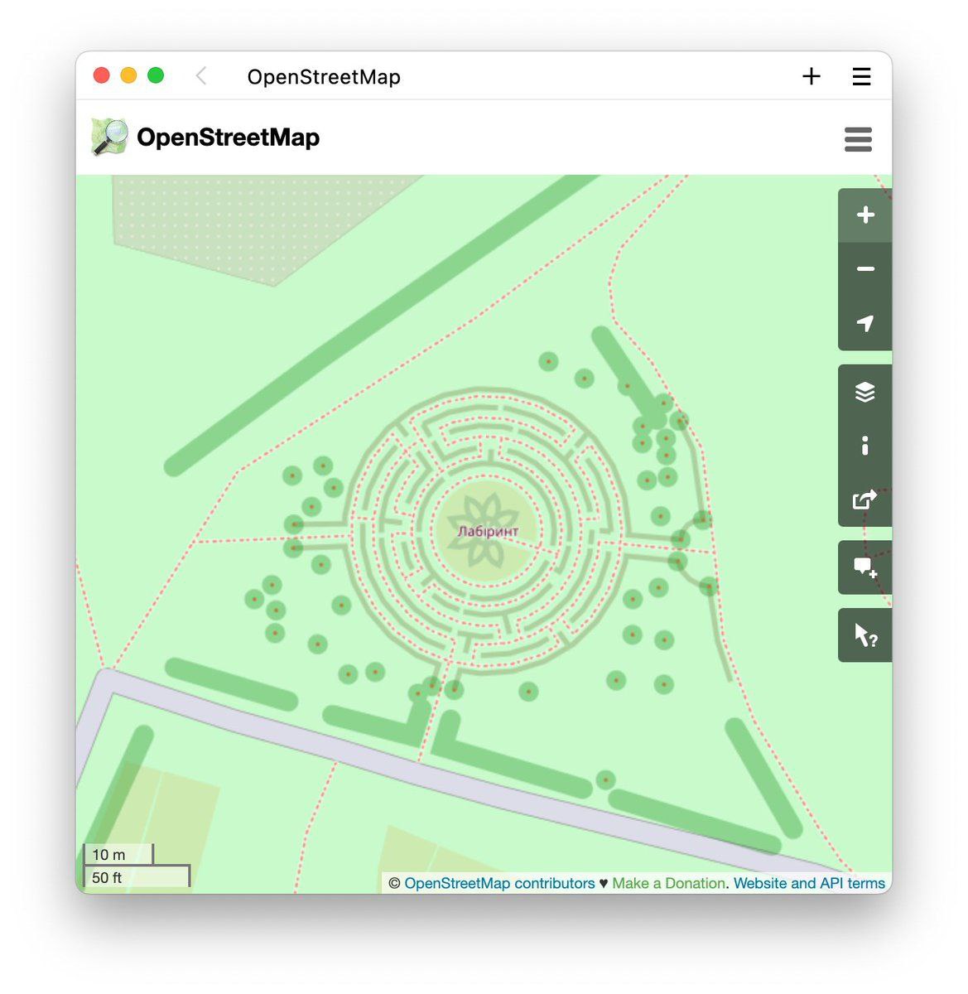Viewport: 968px width, 994px height.
Task: Maximize the window with green button
Action: [156, 75]
